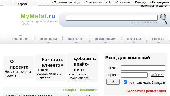
Task: Open the каталог menu item
Action: [x=76, y=39]
